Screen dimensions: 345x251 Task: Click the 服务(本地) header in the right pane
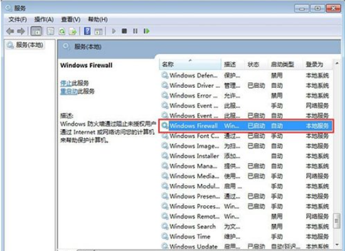(88, 46)
